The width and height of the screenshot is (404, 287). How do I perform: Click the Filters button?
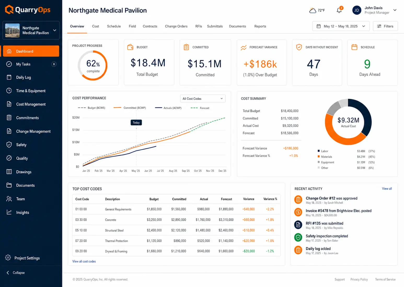click(x=385, y=26)
